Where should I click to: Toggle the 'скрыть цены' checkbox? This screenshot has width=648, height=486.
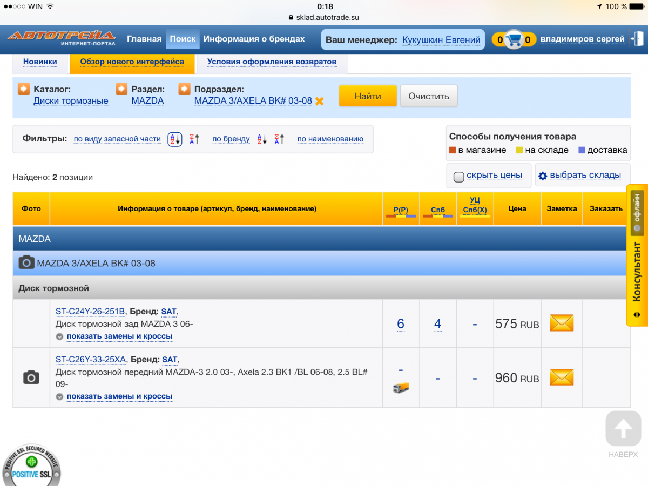tap(458, 177)
